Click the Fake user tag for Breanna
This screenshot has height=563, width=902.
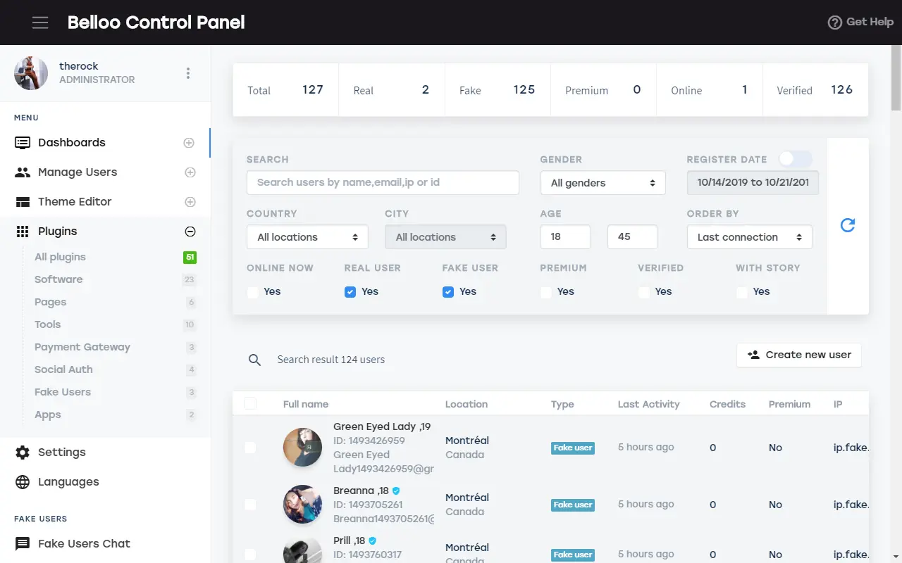pyautogui.click(x=573, y=505)
